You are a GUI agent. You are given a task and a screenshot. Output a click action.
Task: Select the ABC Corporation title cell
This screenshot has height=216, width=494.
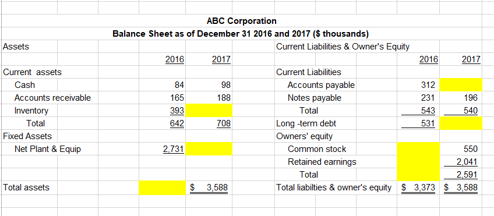coord(241,21)
